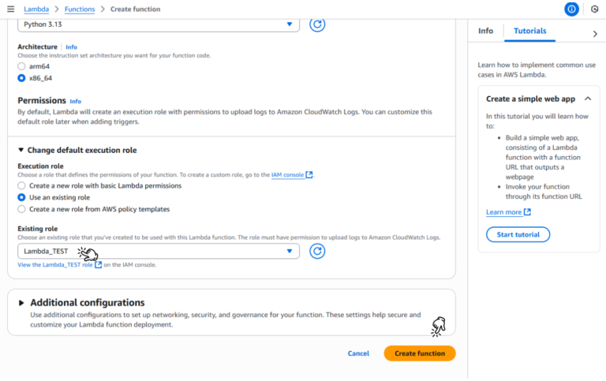This screenshot has height=381, width=606.
Task: Open the Python 3.13 runtime dropdown
Action: (x=158, y=24)
